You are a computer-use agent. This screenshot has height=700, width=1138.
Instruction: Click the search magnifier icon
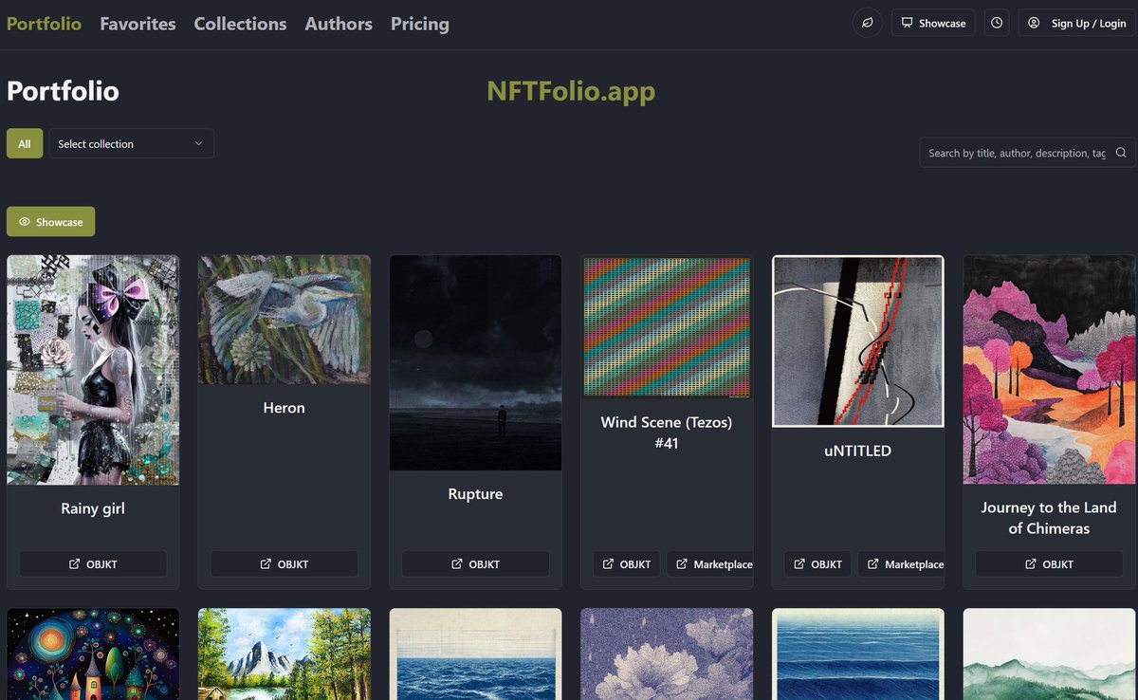pos(1120,153)
